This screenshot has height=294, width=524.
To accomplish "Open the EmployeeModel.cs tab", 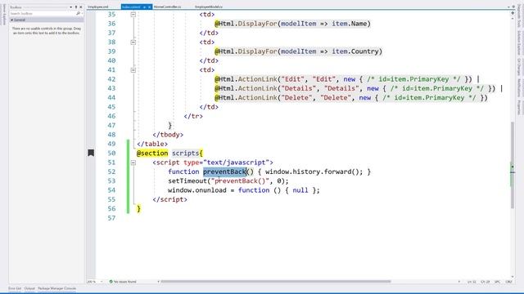I will pos(209,7).
